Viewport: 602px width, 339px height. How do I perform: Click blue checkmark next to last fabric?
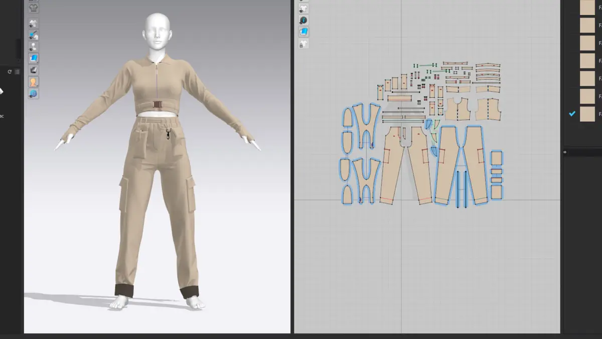point(572,114)
